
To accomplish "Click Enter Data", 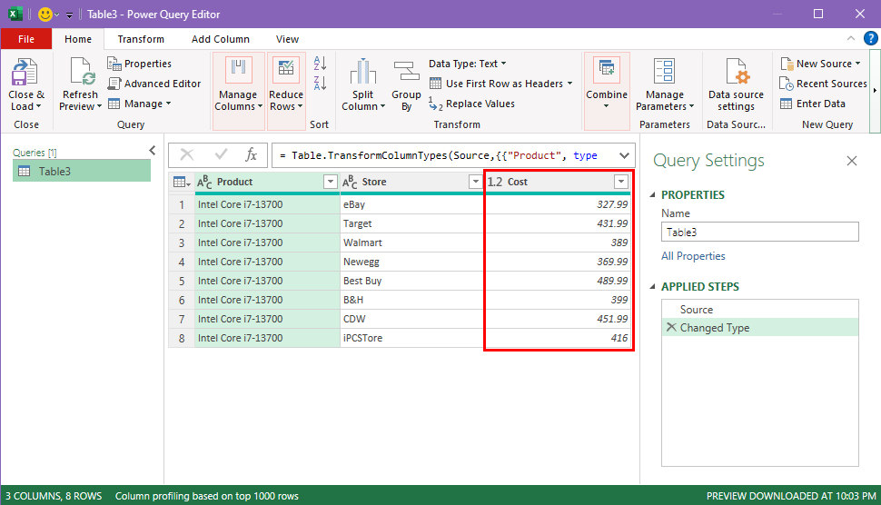I will (x=813, y=104).
